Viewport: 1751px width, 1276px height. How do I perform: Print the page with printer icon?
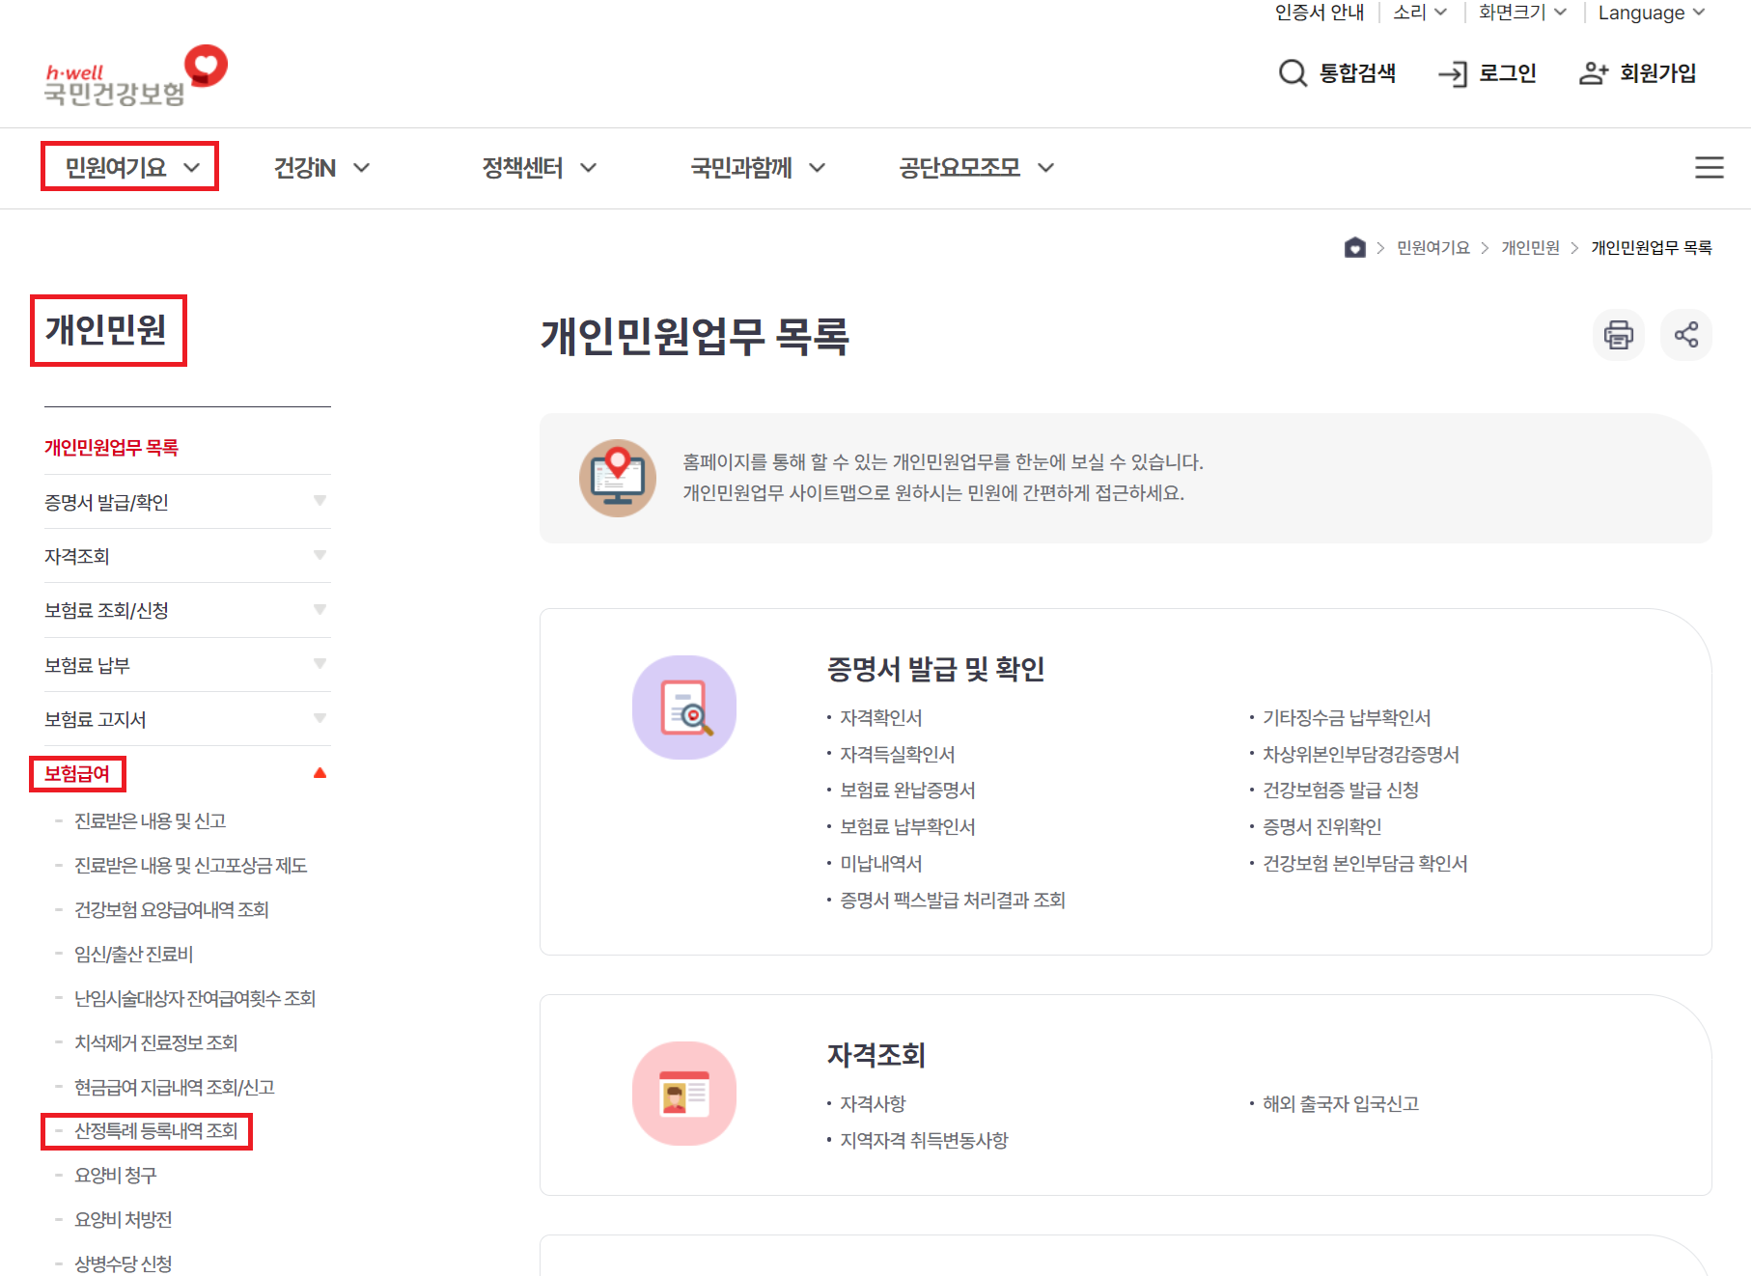coord(1619,335)
